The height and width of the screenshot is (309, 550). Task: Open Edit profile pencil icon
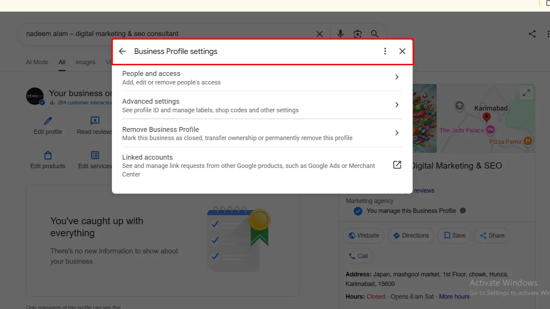(48, 121)
